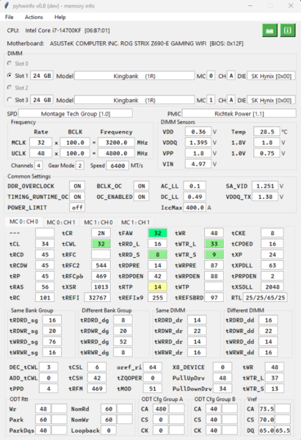Click the green info icon button
Screen dimensions: 301x440
[x=288, y=30]
